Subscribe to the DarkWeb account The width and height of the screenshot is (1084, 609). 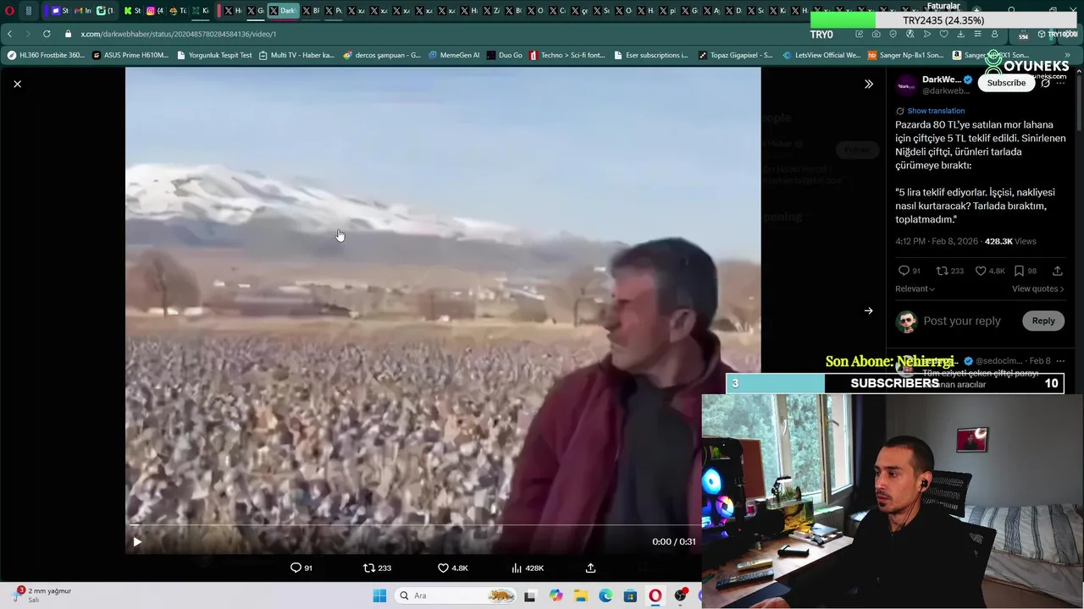click(x=1006, y=83)
